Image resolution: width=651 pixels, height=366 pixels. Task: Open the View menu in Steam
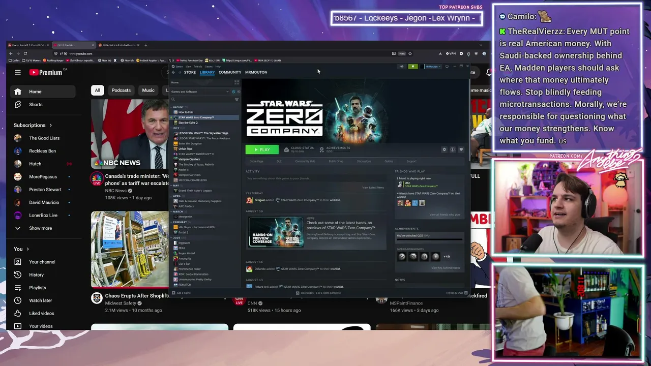188,67
